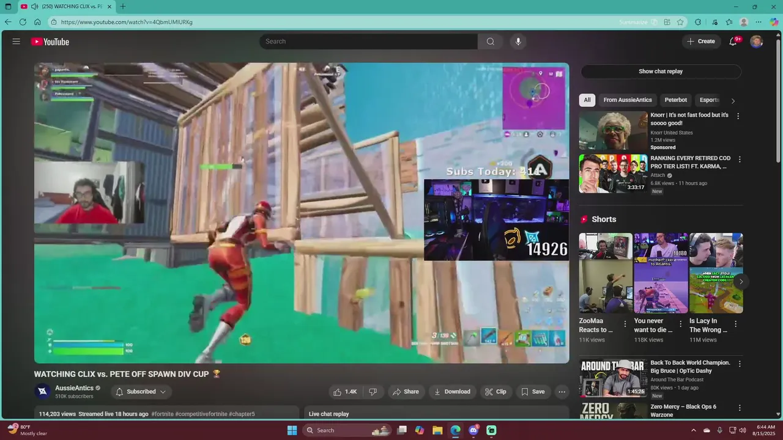Open Edge settings and more menu
The height and width of the screenshot is (440, 783).
click(759, 22)
